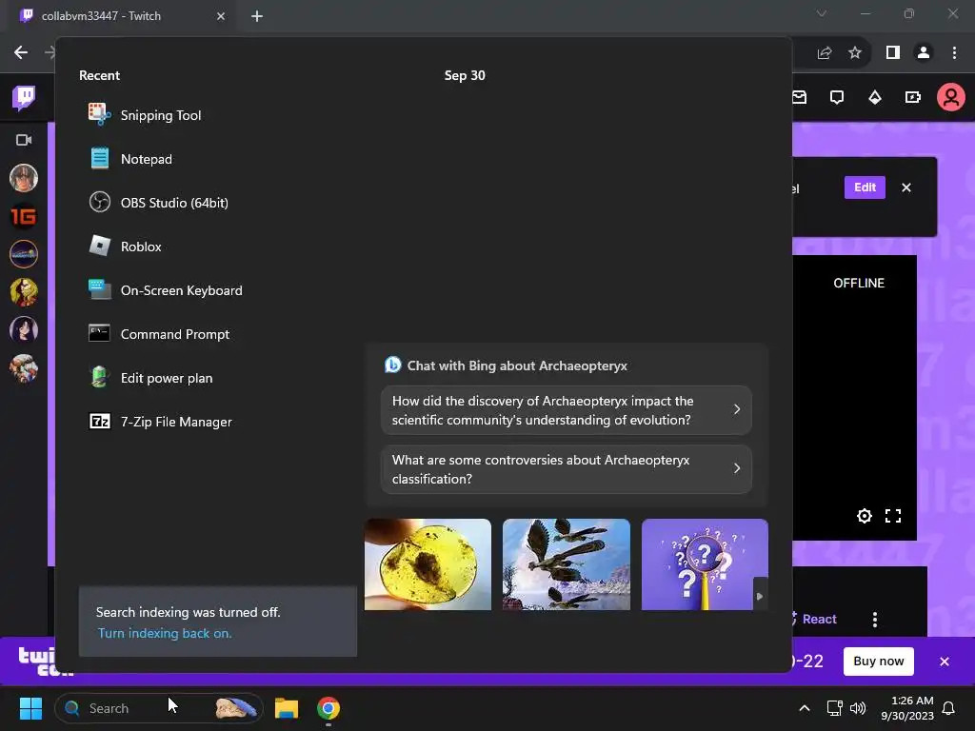The image size is (975, 731).
Task: Dismiss the panel beside the Edit button
Action: pyautogui.click(x=906, y=188)
